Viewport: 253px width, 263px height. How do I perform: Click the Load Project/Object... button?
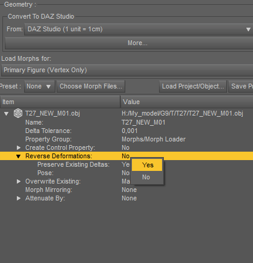click(x=193, y=87)
